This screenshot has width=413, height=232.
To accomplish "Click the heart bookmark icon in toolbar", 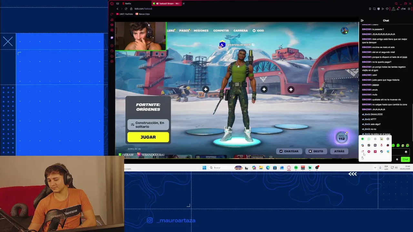I will [x=387, y=9].
